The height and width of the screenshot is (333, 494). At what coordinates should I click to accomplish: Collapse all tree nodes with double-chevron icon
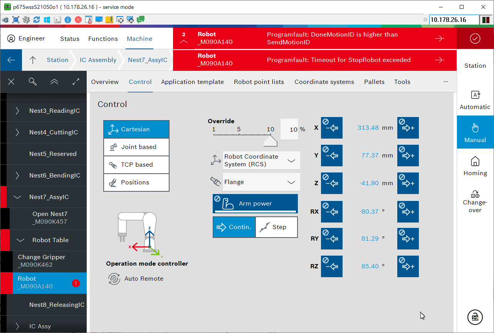pyautogui.click(x=54, y=82)
